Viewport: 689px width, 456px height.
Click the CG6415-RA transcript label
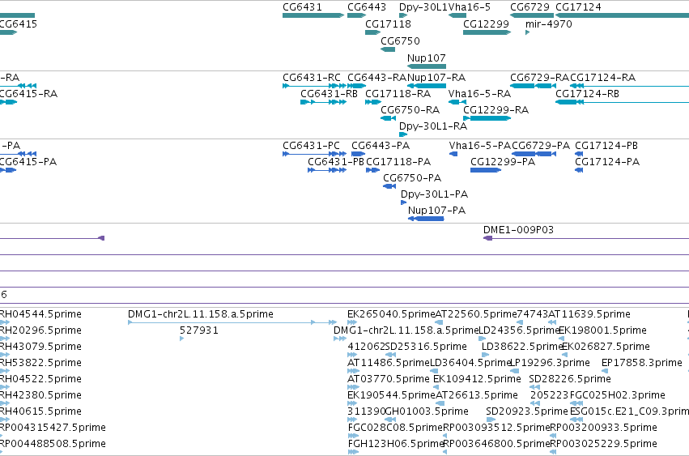(28, 94)
